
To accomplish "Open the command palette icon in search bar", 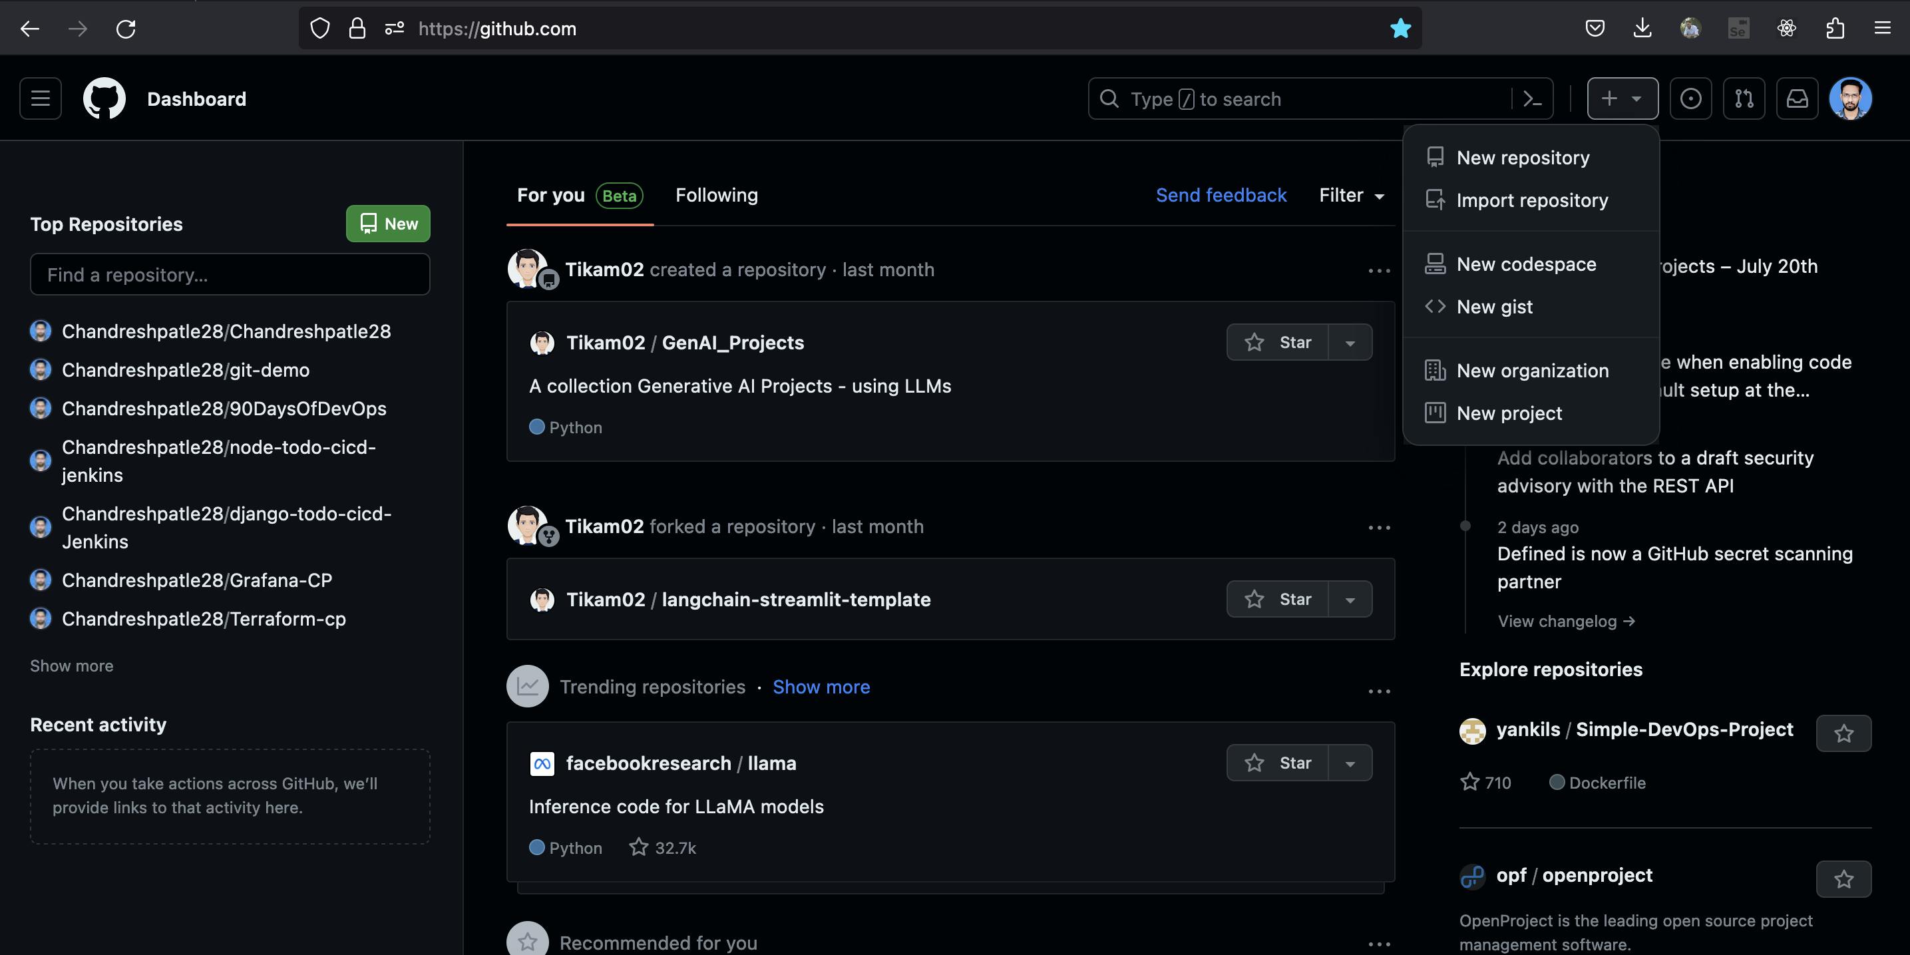I will (x=1532, y=98).
